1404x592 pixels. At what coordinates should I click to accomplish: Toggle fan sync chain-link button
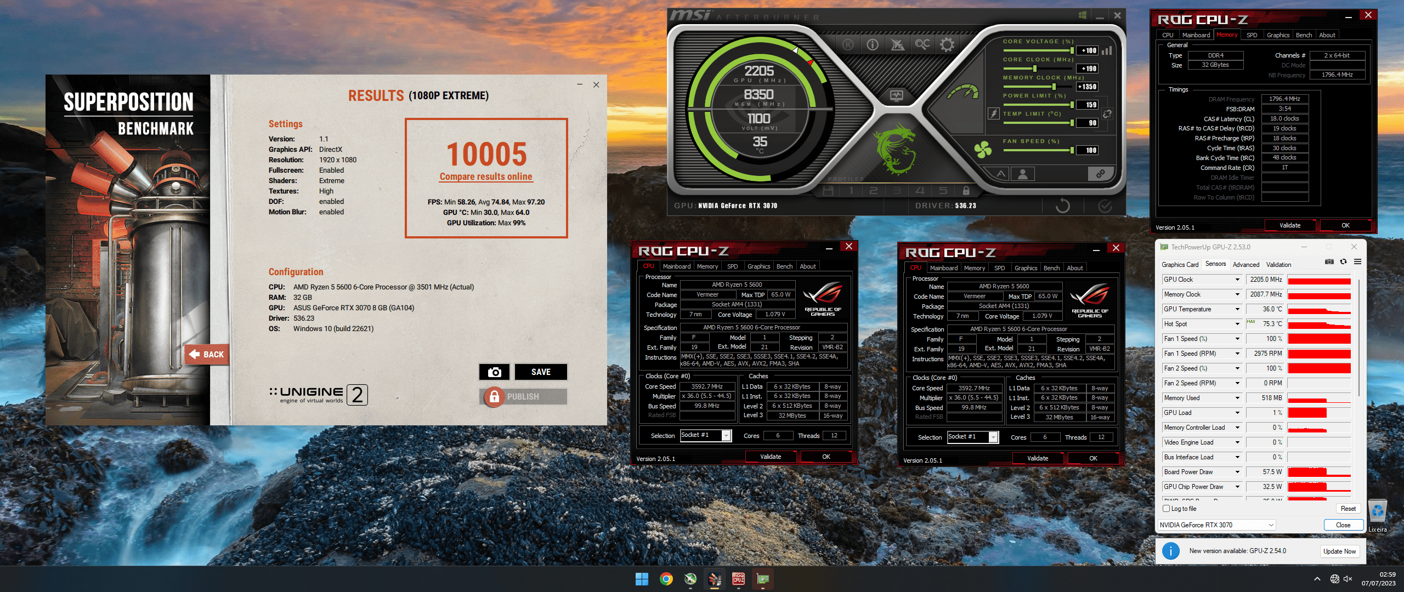[x=1100, y=174]
